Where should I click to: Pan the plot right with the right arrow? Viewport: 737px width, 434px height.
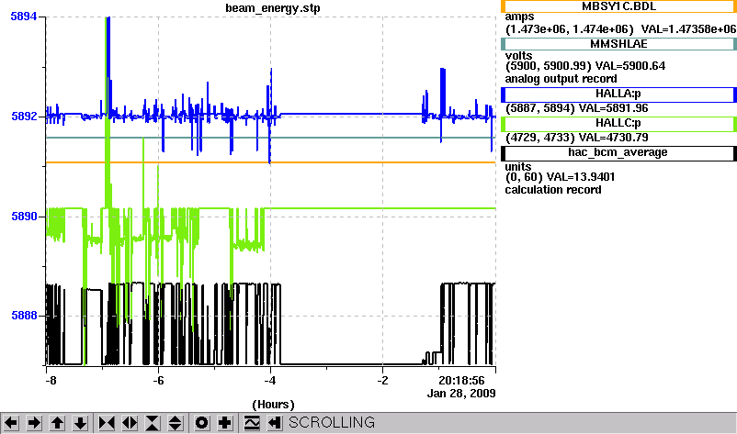pyautogui.click(x=34, y=423)
